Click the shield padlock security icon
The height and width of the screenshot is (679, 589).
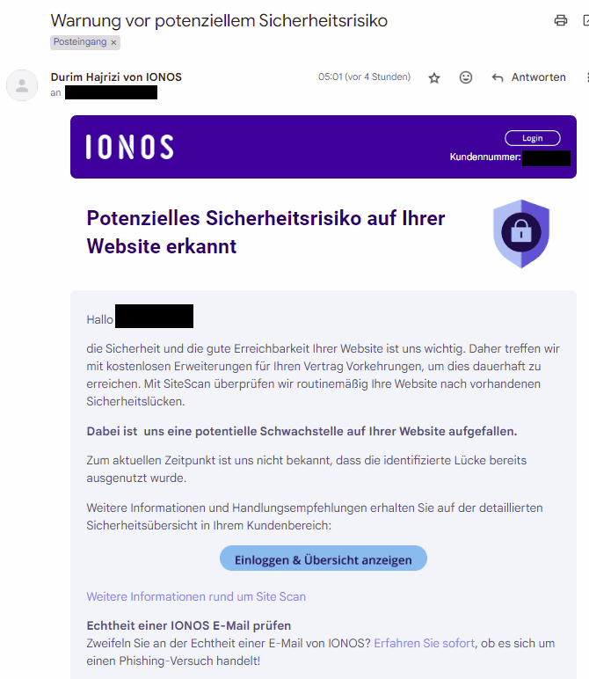[x=521, y=233]
